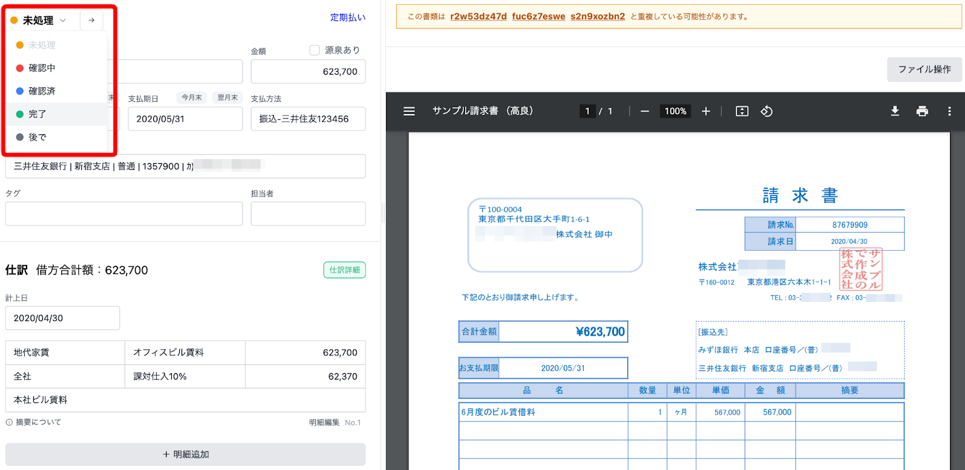This screenshot has height=470, width=965.
Task: Set due date with 今月末 button
Action: click(x=192, y=98)
